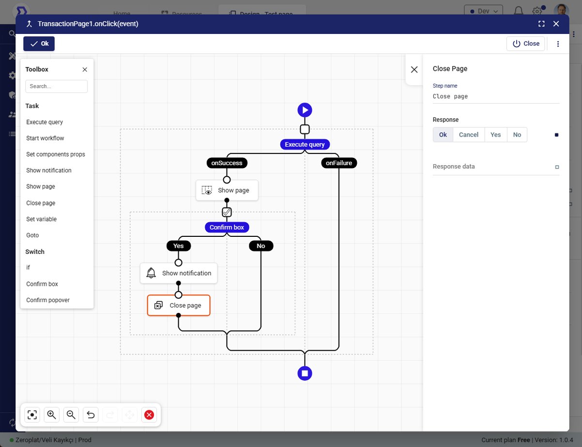Screen dimensions: 582x447
Task: Click the blue stop end node
Action: pos(305,373)
